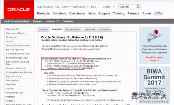This screenshot has width=174, height=105.
Task: Click the Help link
Action: 57,7
